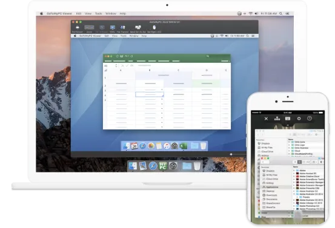Open the Tools menu in the topmost menu bar

pyautogui.click(x=98, y=13)
